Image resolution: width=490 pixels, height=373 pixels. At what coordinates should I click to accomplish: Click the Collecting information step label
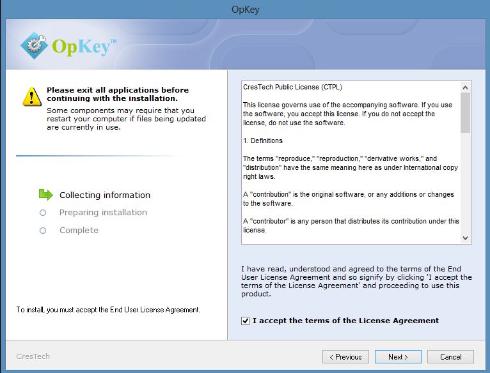105,195
